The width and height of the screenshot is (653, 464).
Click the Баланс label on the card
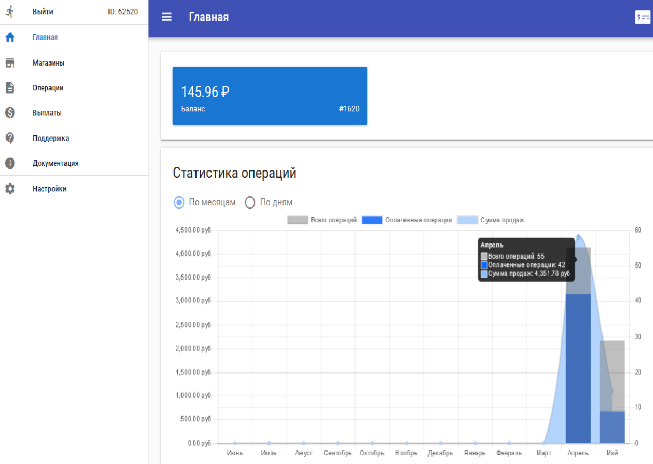[x=193, y=109]
